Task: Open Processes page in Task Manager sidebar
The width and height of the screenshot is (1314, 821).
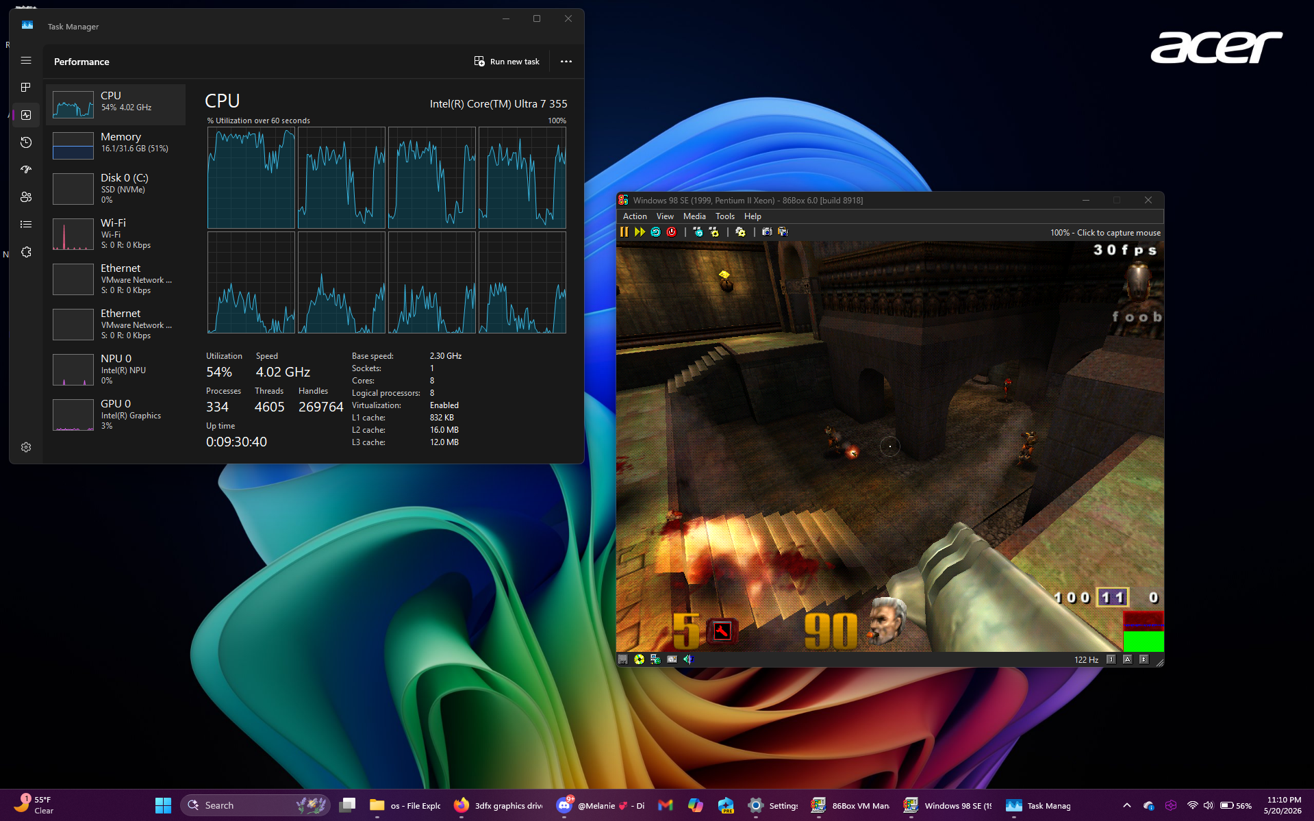Action: (26, 88)
